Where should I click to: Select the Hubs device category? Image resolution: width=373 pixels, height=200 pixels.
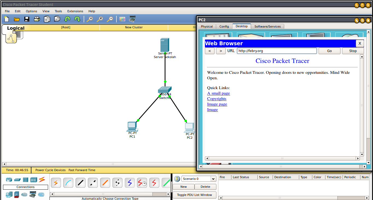(x=25, y=180)
